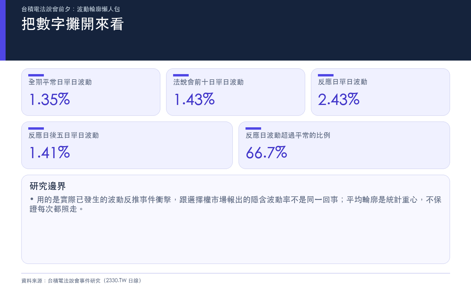The height and width of the screenshot is (294, 471).
Task: Select the label 反應日波動超過平常的比例
Action: coord(288,135)
